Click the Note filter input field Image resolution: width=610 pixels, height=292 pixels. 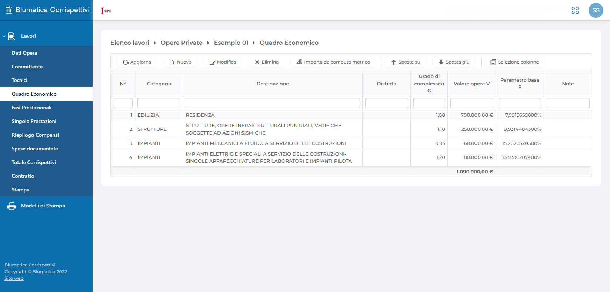pos(568,103)
